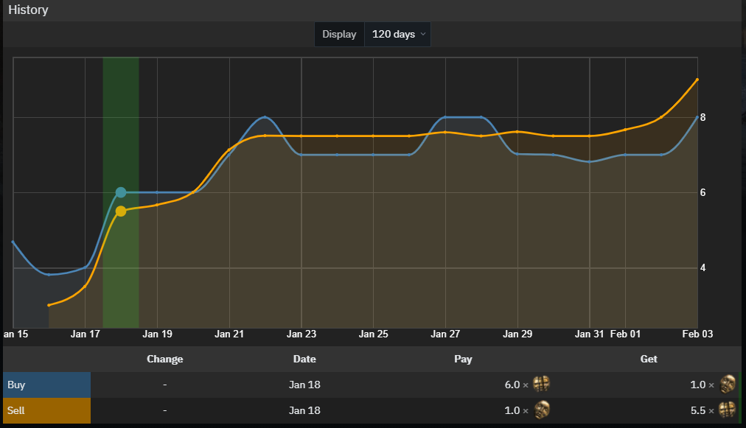Click the skull item icon in Buy row Get column
746x428 pixels.
pos(728,384)
